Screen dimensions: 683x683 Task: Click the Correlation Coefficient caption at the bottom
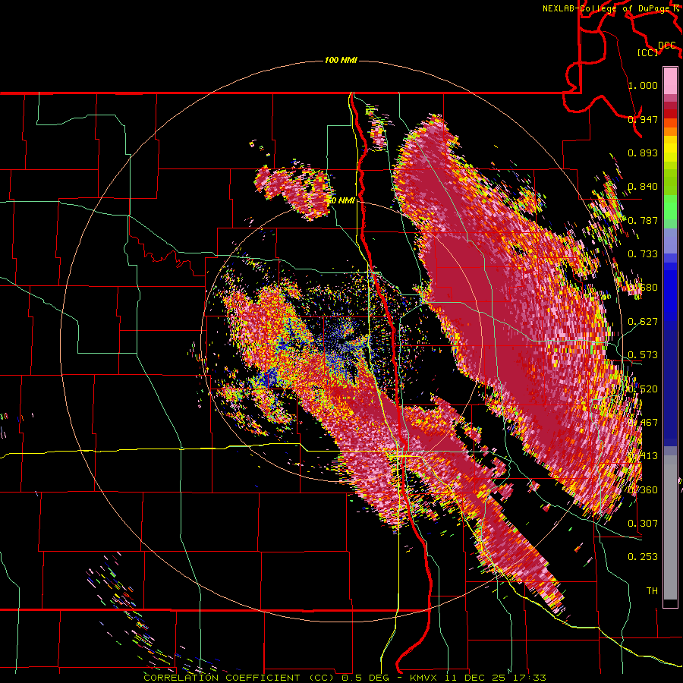[x=345, y=678]
